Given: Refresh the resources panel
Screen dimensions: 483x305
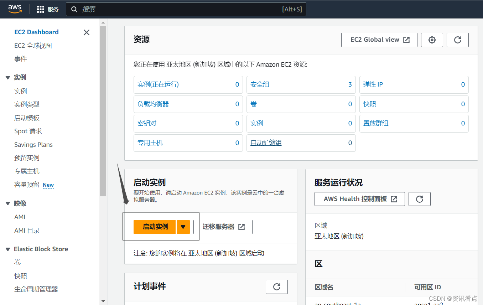Looking at the screenshot, I should click(458, 40).
